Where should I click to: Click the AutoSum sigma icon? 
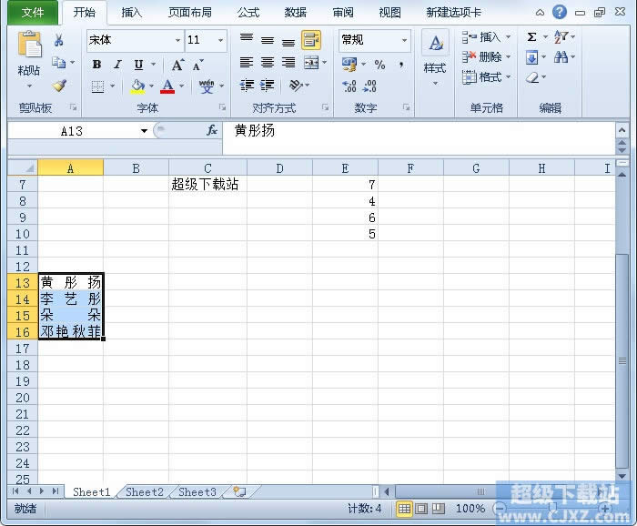tap(531, 37)
